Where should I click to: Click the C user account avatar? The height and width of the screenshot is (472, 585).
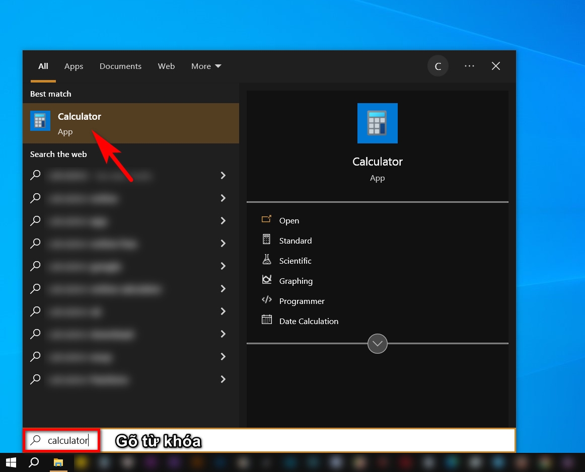point(437,66)
